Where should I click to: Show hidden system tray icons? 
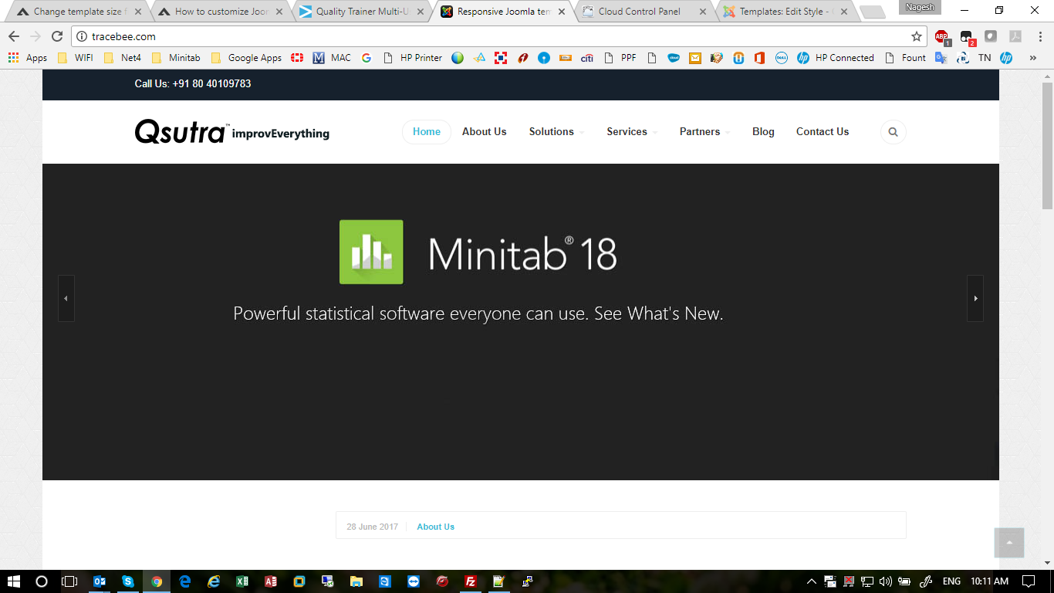(812, 581)
